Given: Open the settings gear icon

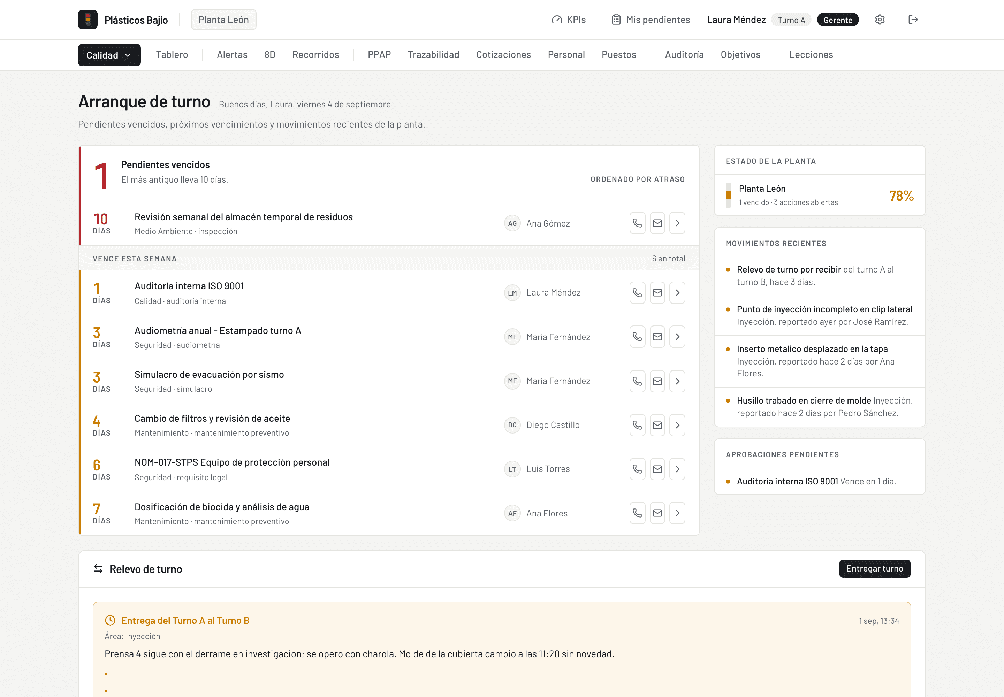Looking at the screenshot, I should pyautogui.click(x=880, y=20).
